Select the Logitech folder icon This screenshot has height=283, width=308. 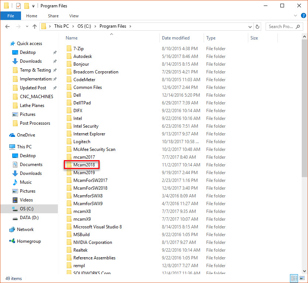(x=69, y=142)
